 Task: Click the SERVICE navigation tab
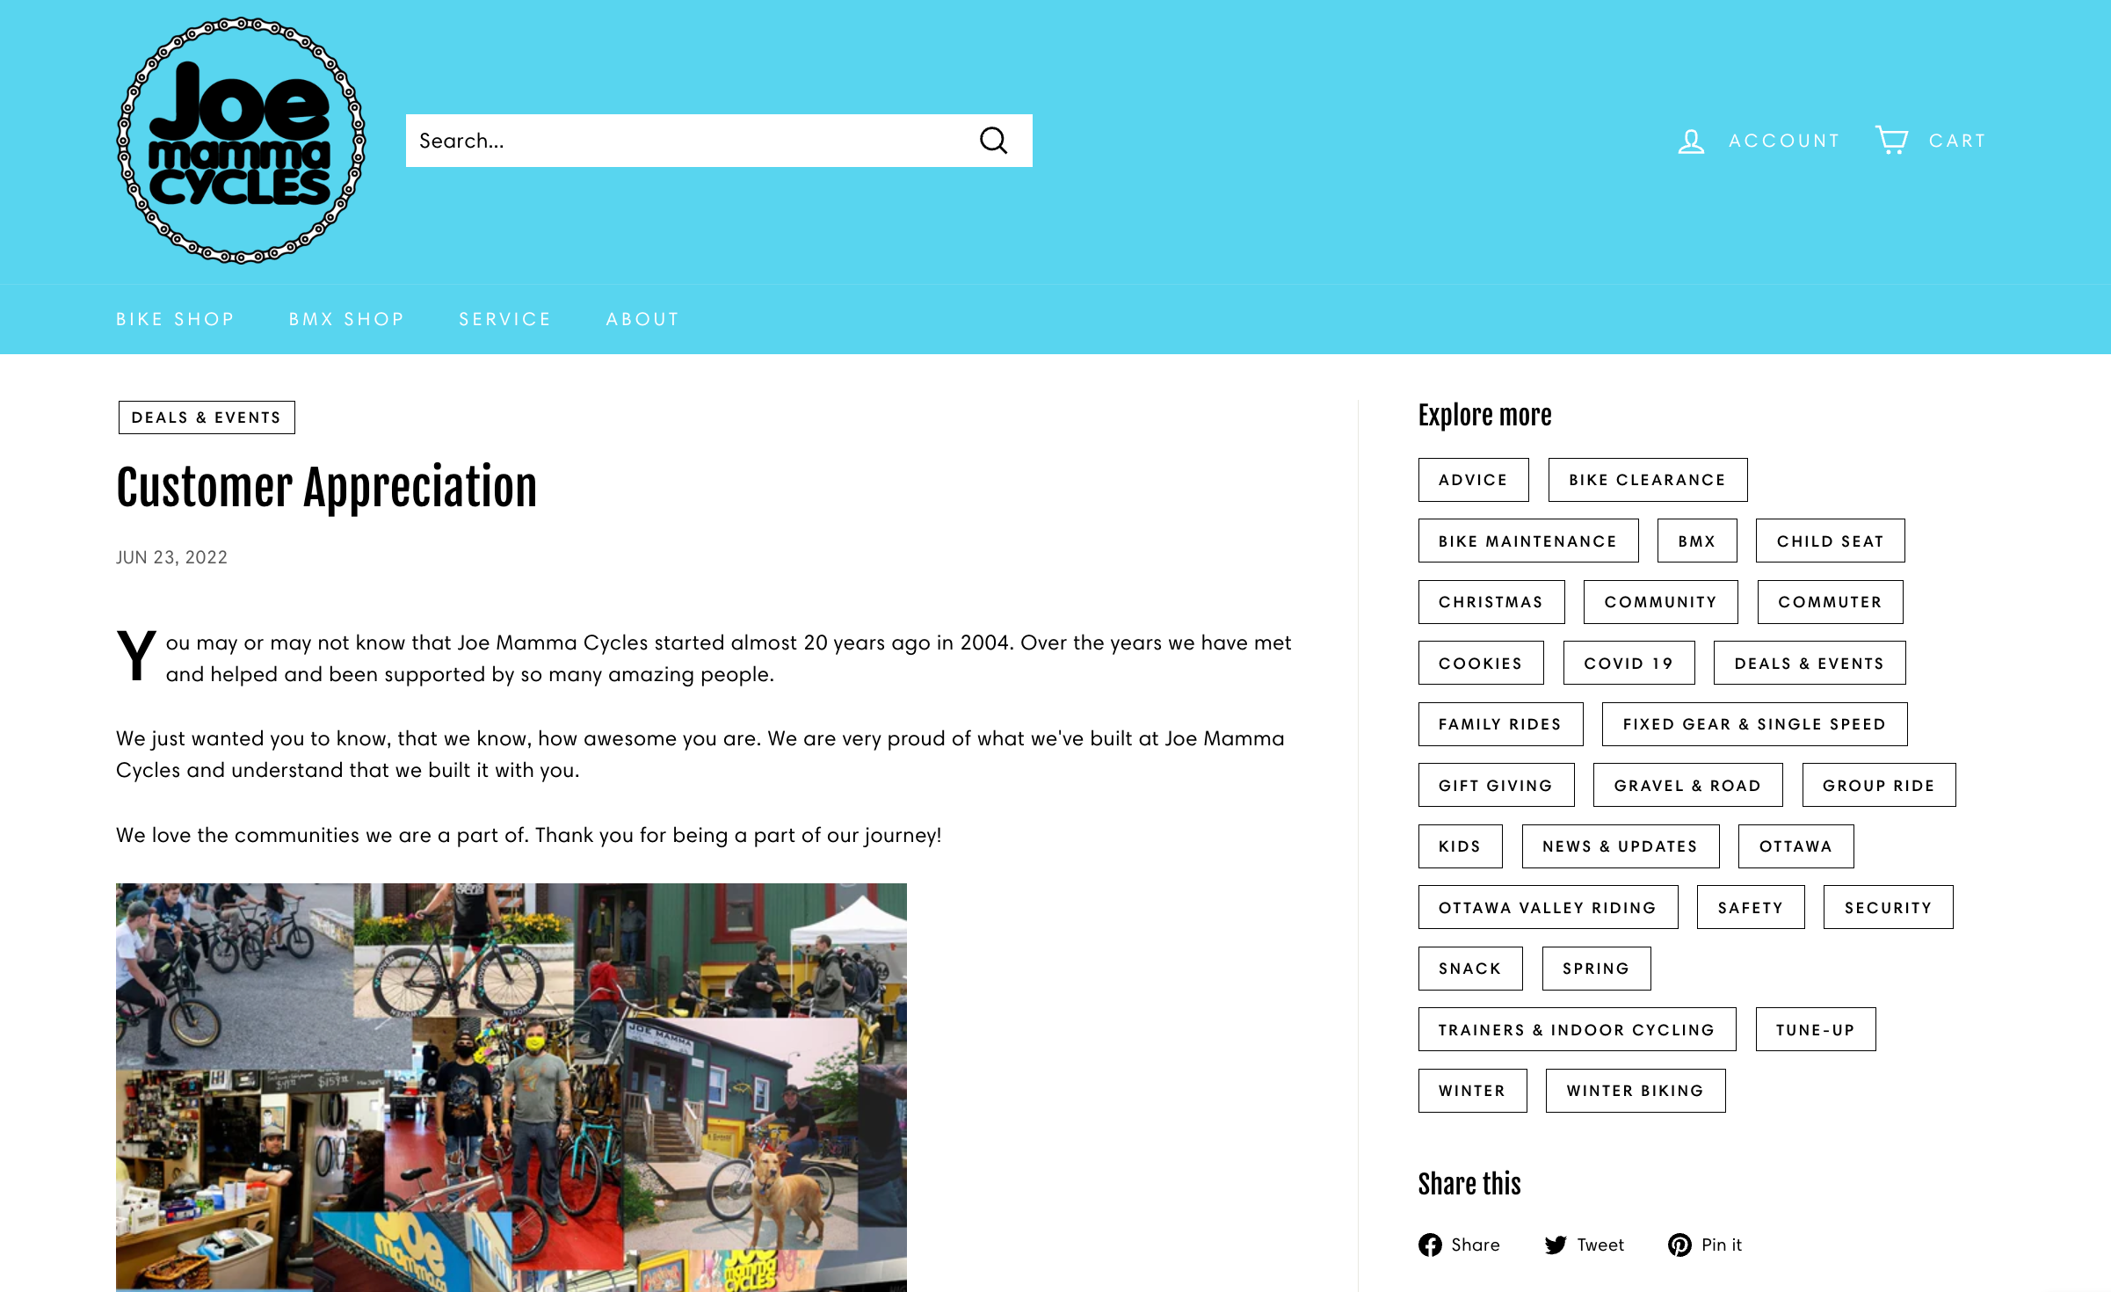click(x=505, y=318)
